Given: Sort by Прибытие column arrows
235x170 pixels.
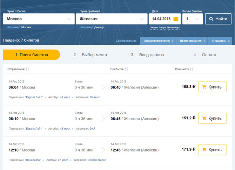Looking at the screenshot, I should coord(127,69).
